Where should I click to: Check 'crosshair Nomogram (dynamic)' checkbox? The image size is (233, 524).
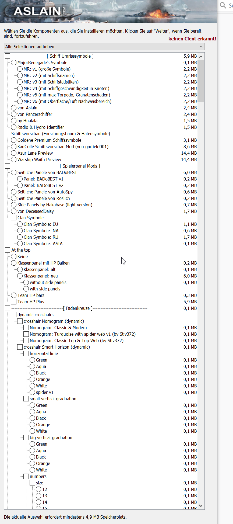(20, 321)
